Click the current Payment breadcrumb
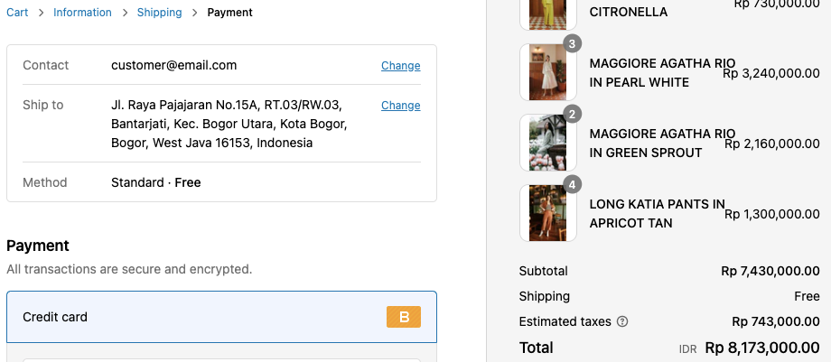Image resolution: width=831 pixels, height=362 pixels. (x=229, y=13)
